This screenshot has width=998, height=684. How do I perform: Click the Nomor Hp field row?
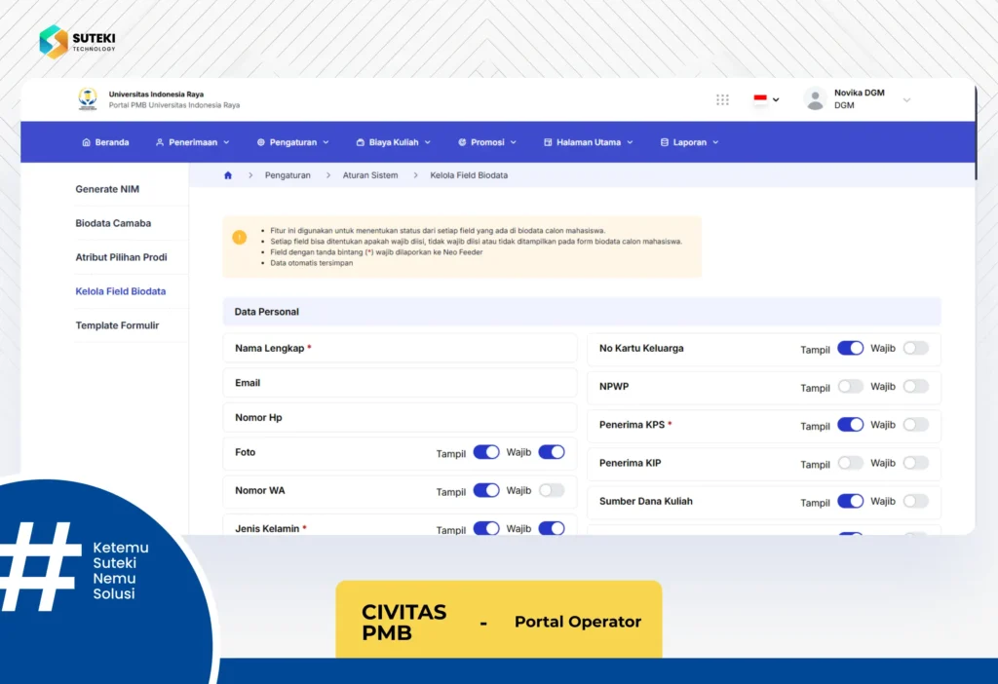[x=400, y=417]
